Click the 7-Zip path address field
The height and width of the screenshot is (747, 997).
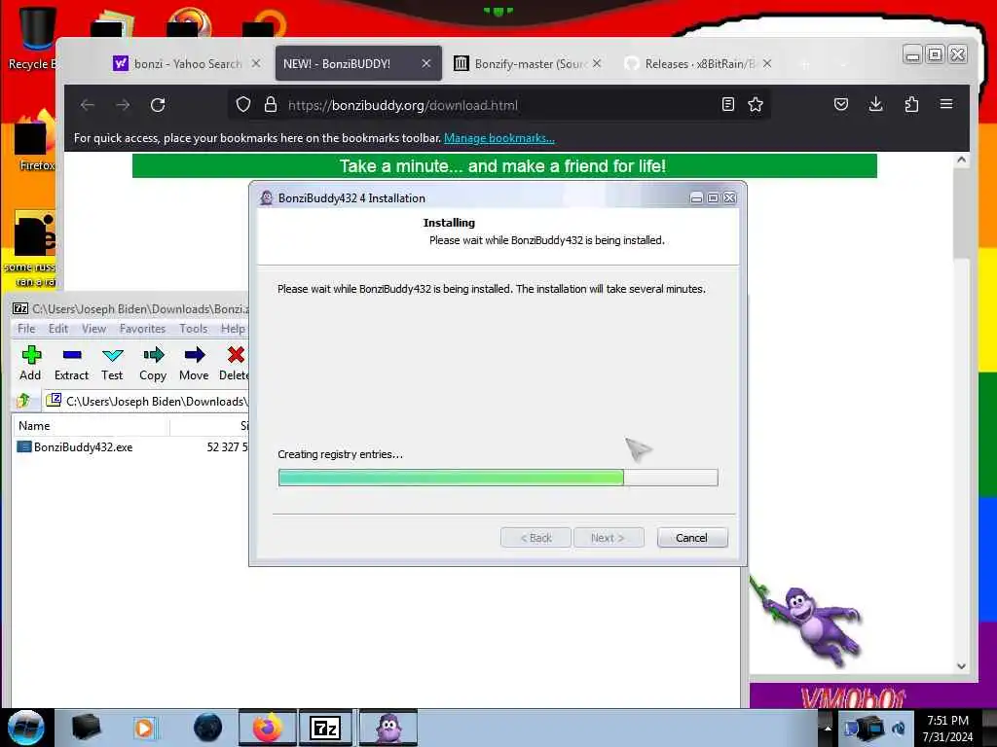click(148, 401)
